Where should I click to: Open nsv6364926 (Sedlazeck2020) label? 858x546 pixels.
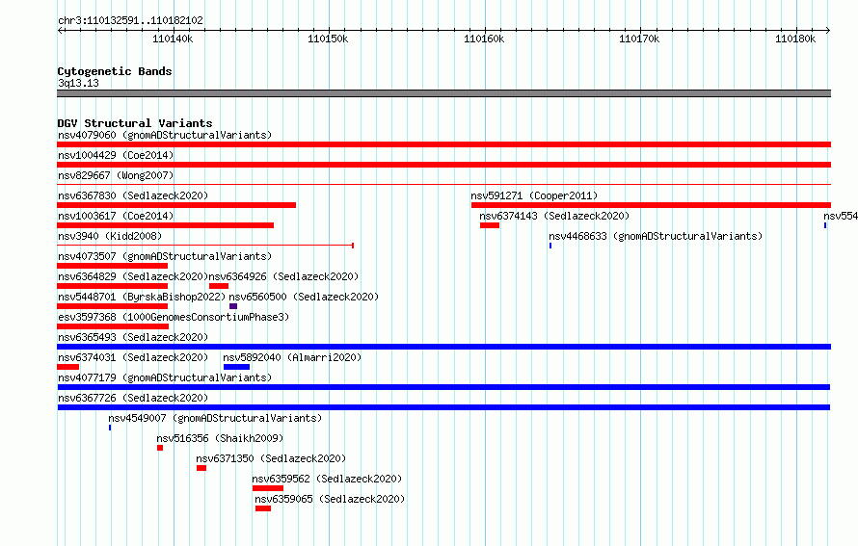[284, 276]
